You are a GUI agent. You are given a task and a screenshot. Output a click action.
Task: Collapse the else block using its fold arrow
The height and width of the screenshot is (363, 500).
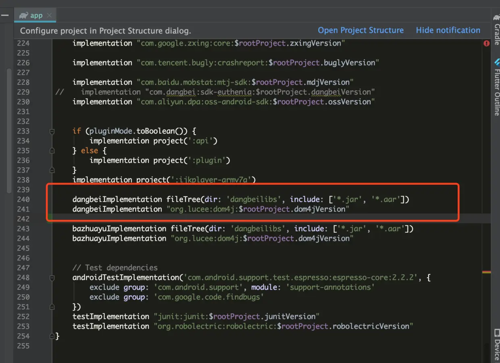click(x=52, y=150)
